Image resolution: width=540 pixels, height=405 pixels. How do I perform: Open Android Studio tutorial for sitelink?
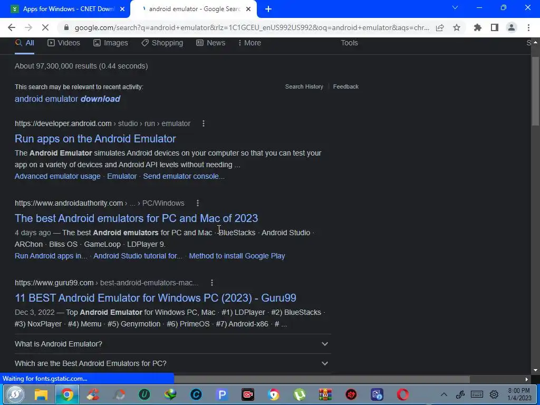(138, 256)
